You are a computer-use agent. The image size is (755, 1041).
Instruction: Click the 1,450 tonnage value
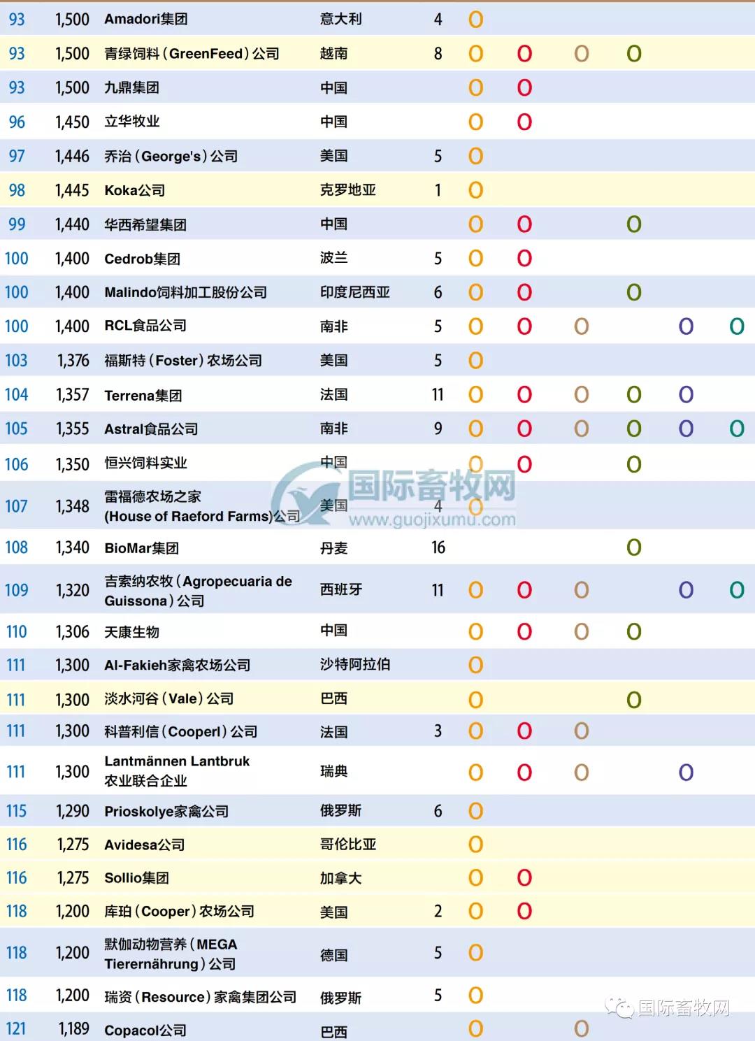pos(73,122)
